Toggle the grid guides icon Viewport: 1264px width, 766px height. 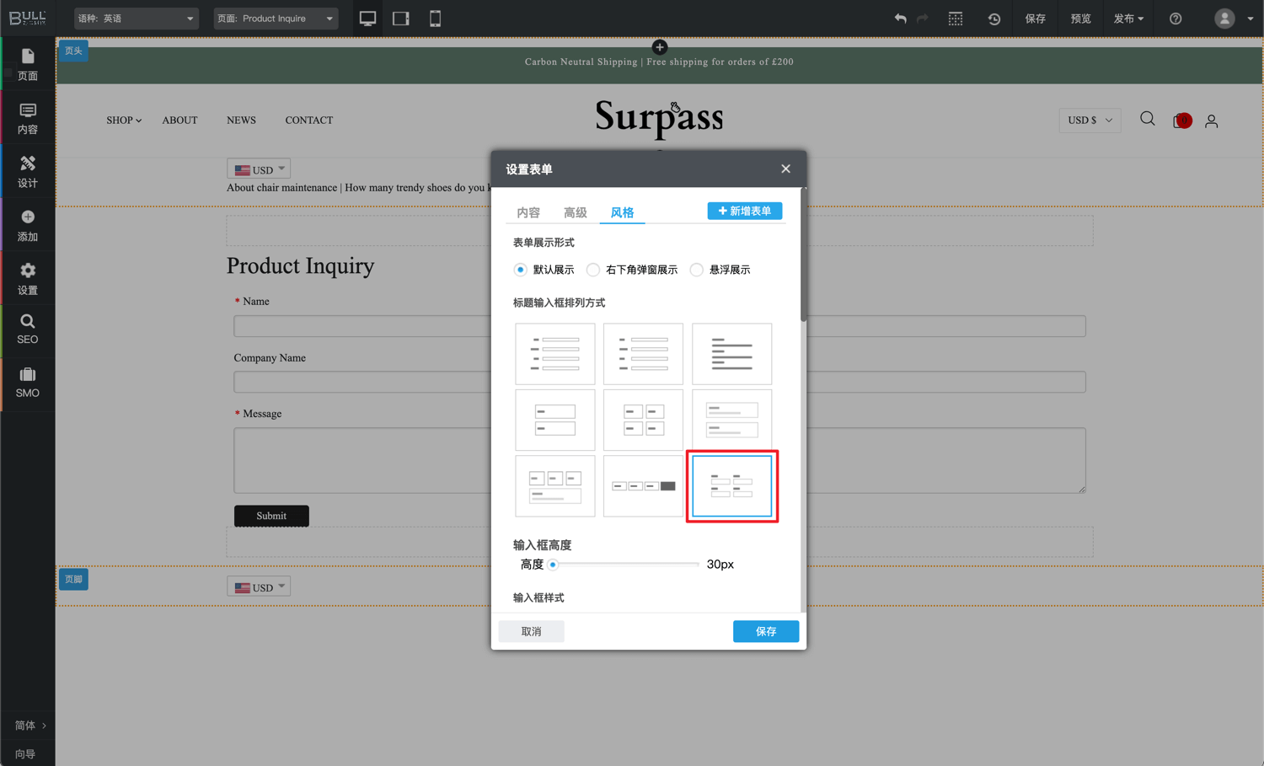(x=956, y=19)
